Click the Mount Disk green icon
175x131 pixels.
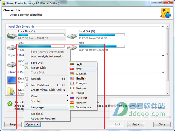(x=27, y=68)
